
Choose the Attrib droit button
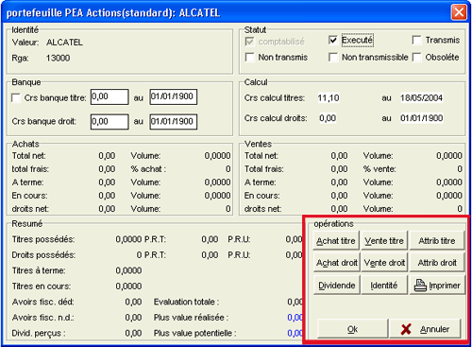[437, 263]
